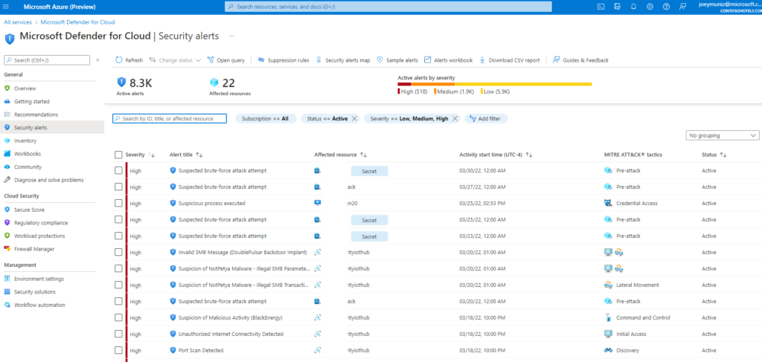Click Download CSV report icon
Screen dimensions: 762x362
coord(482,60)
